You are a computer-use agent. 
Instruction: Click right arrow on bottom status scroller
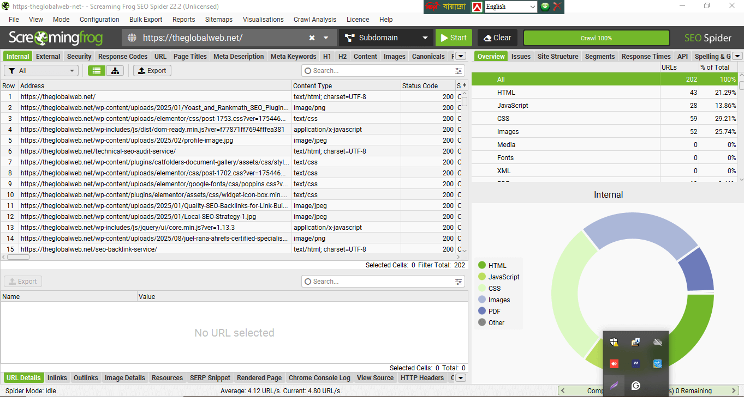click(734, 390)
